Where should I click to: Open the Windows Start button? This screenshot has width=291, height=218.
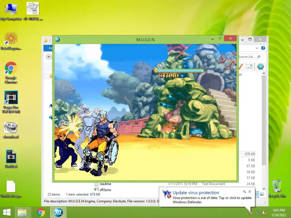pos(7,212)
